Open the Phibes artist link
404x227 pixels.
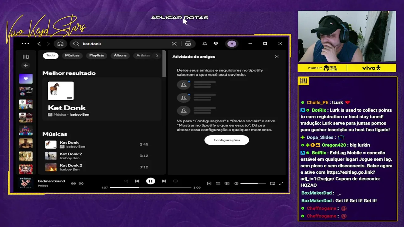(43, 186)
